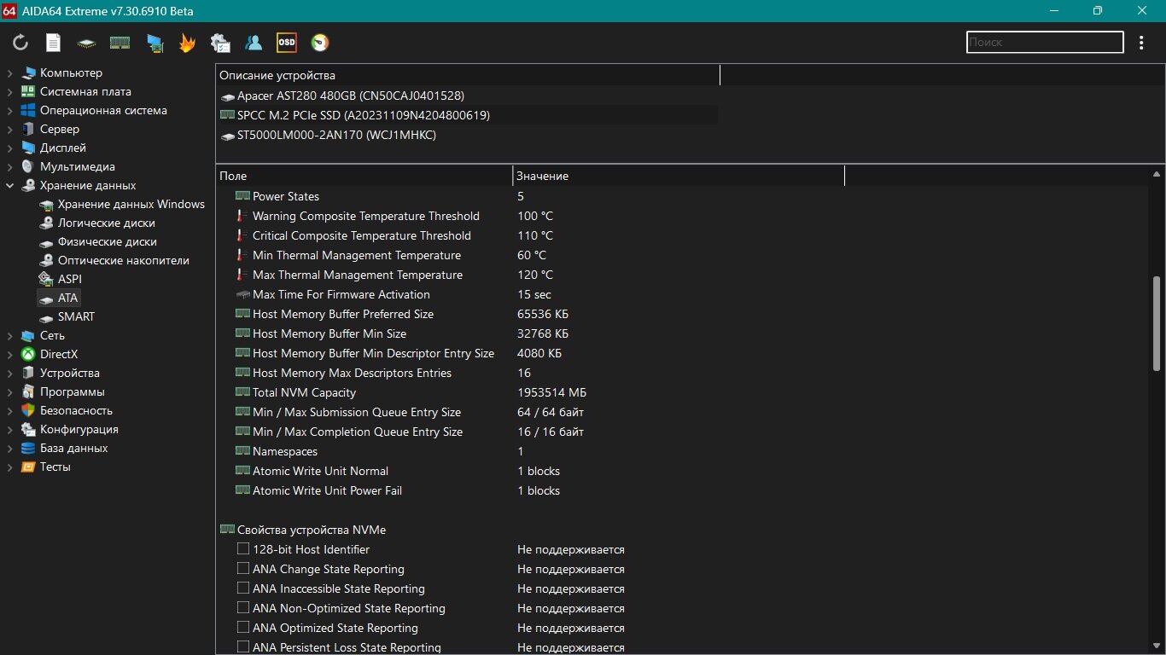The image size is (1166, 655).
Task: Expand the Операционная система node arrow
Action: pyautogui.click(x=9, y=110)
